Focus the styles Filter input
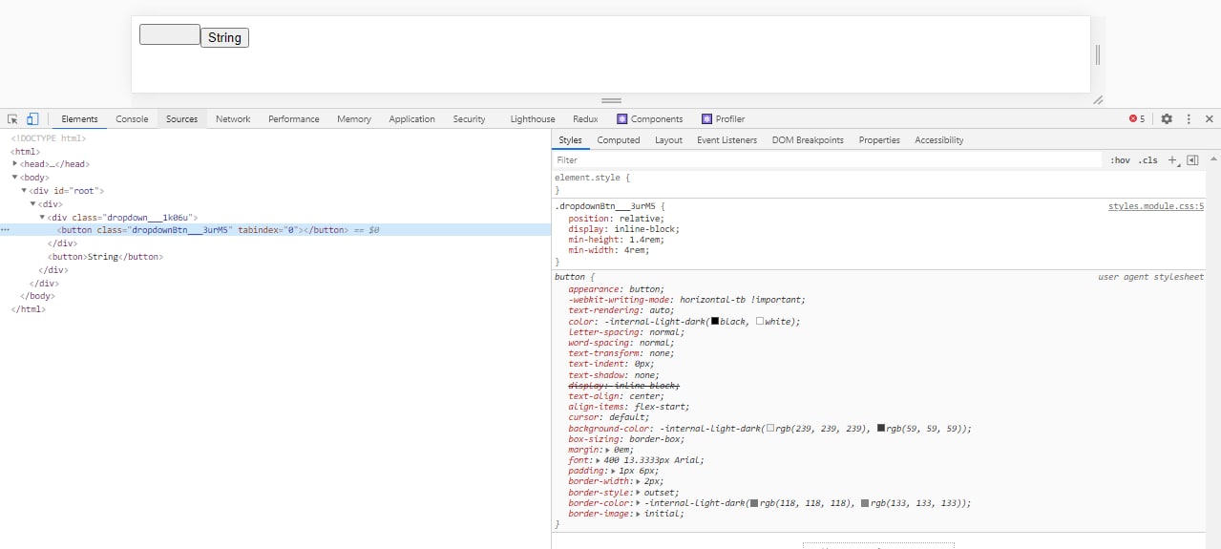The image size is (1221, 549). pos(826,160)
